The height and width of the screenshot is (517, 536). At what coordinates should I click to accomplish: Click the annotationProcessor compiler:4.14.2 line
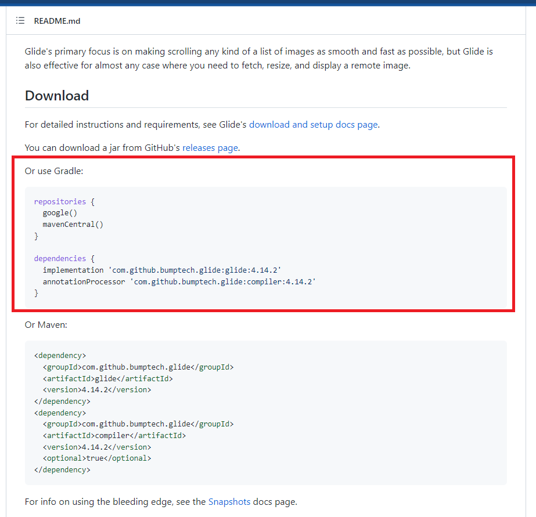click(179, 282)
